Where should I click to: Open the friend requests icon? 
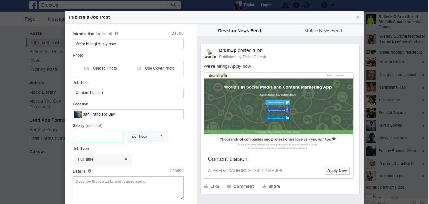pos(285,5)
